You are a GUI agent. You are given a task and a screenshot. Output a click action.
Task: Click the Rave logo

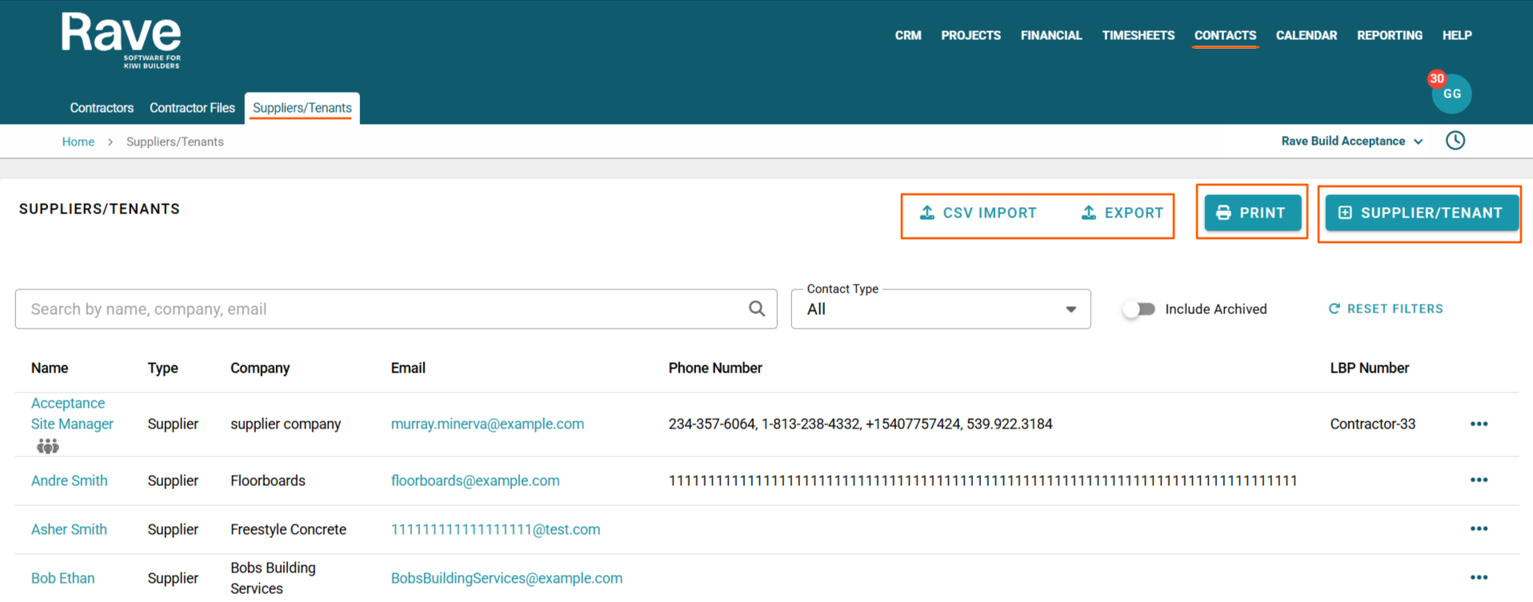tap(122, 41)
